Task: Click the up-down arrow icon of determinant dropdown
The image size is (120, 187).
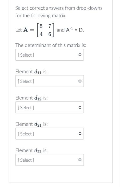Action: tap(80, 55)
